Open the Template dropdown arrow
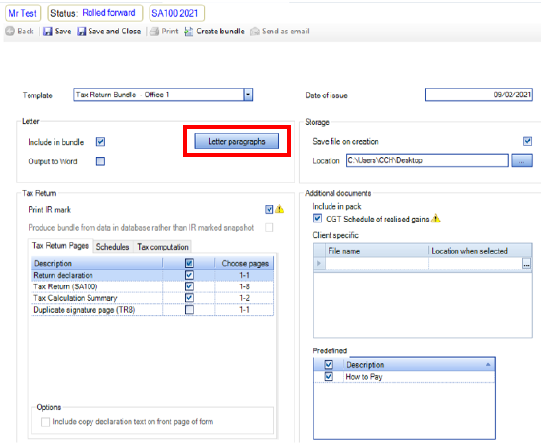 click(248, 95)
